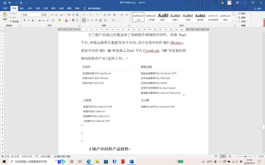The image size is (265, 165).
Task: Toggle character shading
Action: tap(73, 20)
